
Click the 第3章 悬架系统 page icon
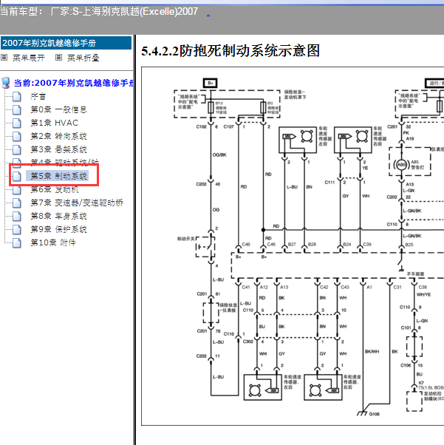click(17, 149)
